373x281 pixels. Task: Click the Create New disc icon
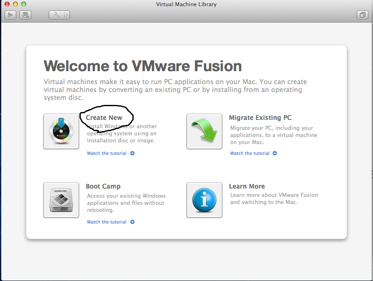61,131
